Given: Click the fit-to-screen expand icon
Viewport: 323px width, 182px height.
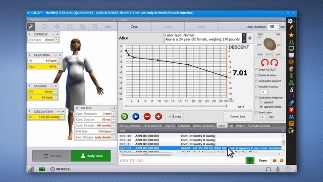Looking at the screenshot, I should coord(70,27).
